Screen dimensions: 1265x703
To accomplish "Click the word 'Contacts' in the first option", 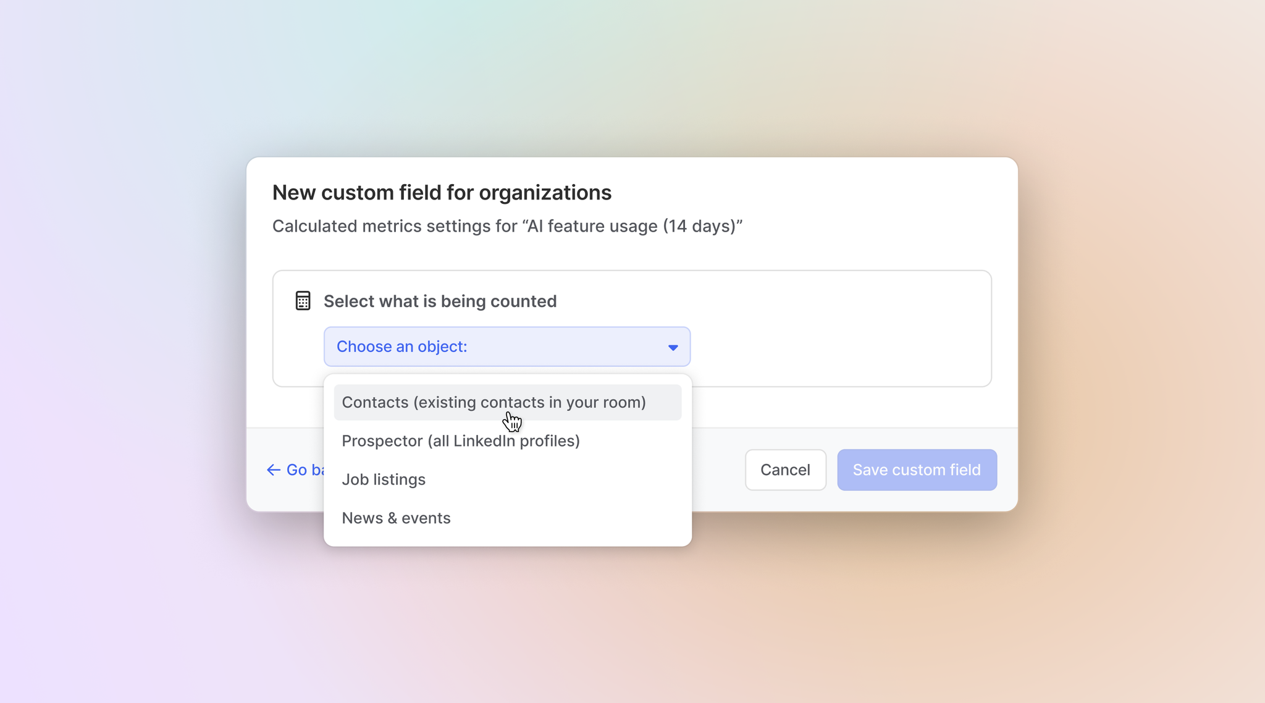I will click(x=375, y=402).
